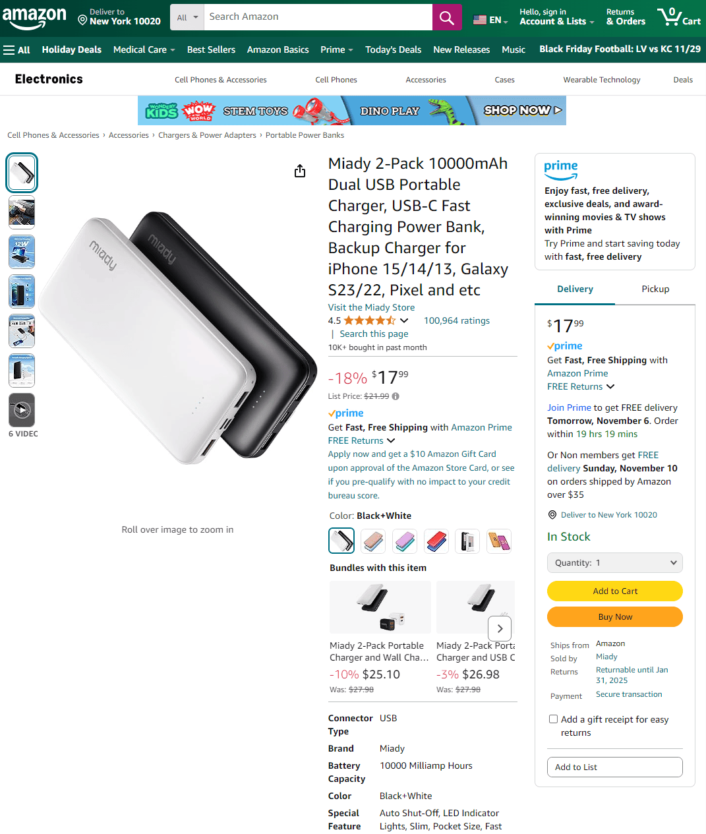Check the gift receipt checkbox
The height and width of the screenshot is (834, 706).
[x=553, y=719]
